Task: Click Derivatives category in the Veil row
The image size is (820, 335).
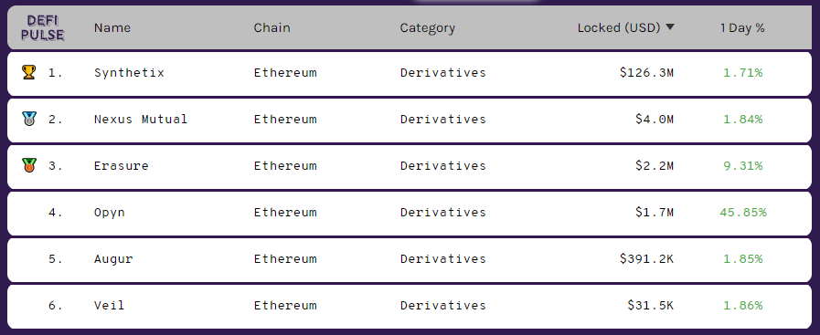Action: [x=443, y=305]
